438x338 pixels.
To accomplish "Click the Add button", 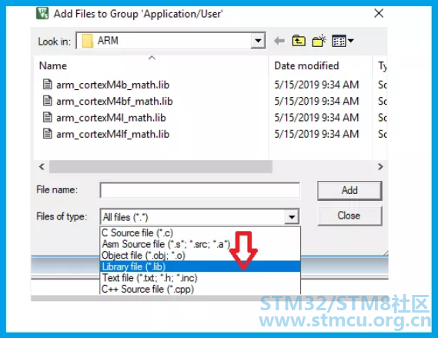I will point(349,190).
